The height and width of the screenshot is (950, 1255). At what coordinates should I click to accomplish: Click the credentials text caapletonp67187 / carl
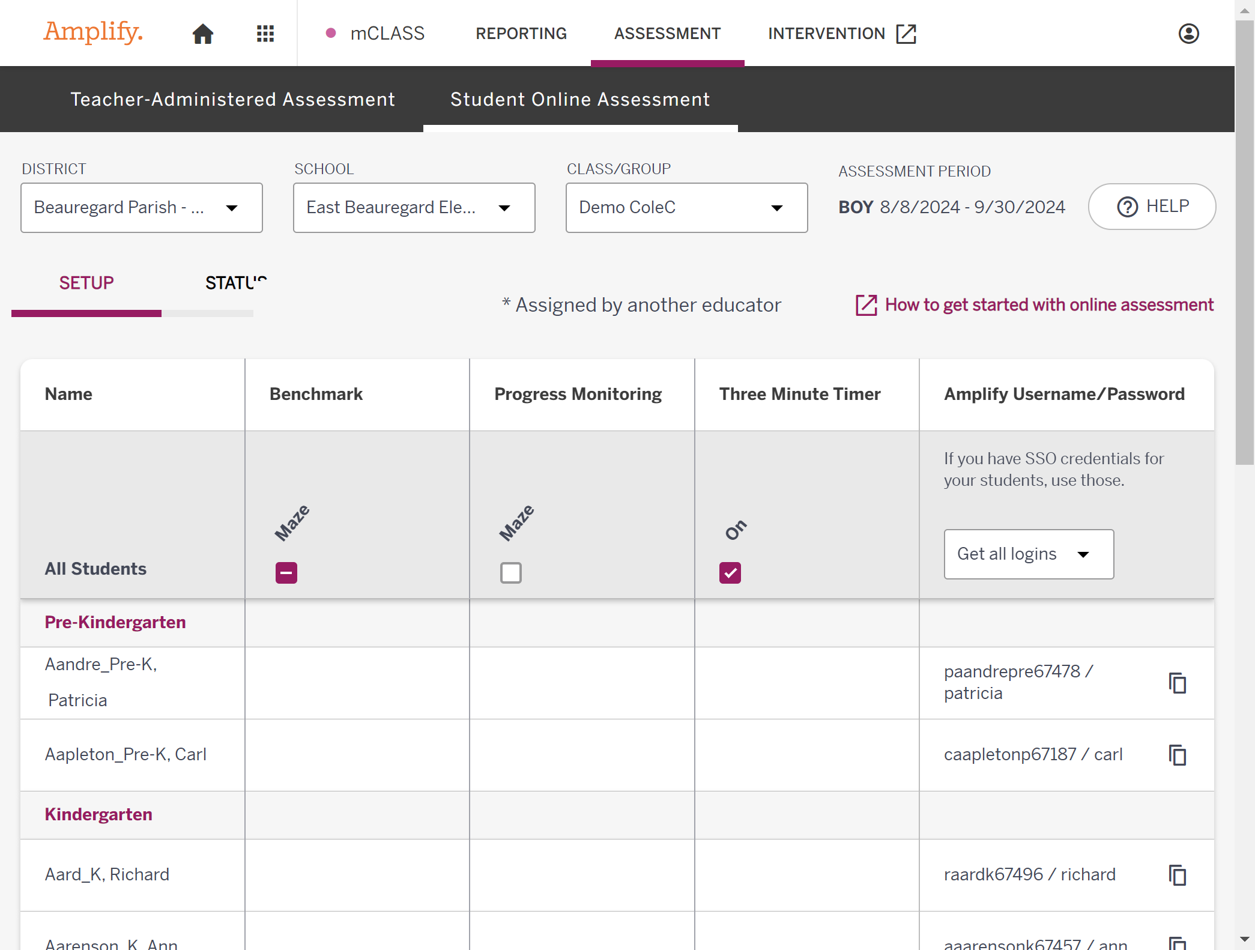pos(1033,754)
